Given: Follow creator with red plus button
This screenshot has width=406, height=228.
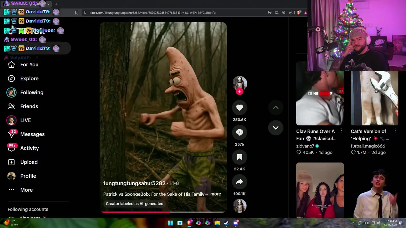Looking at the screenshot, I should [x=239, y=92].
